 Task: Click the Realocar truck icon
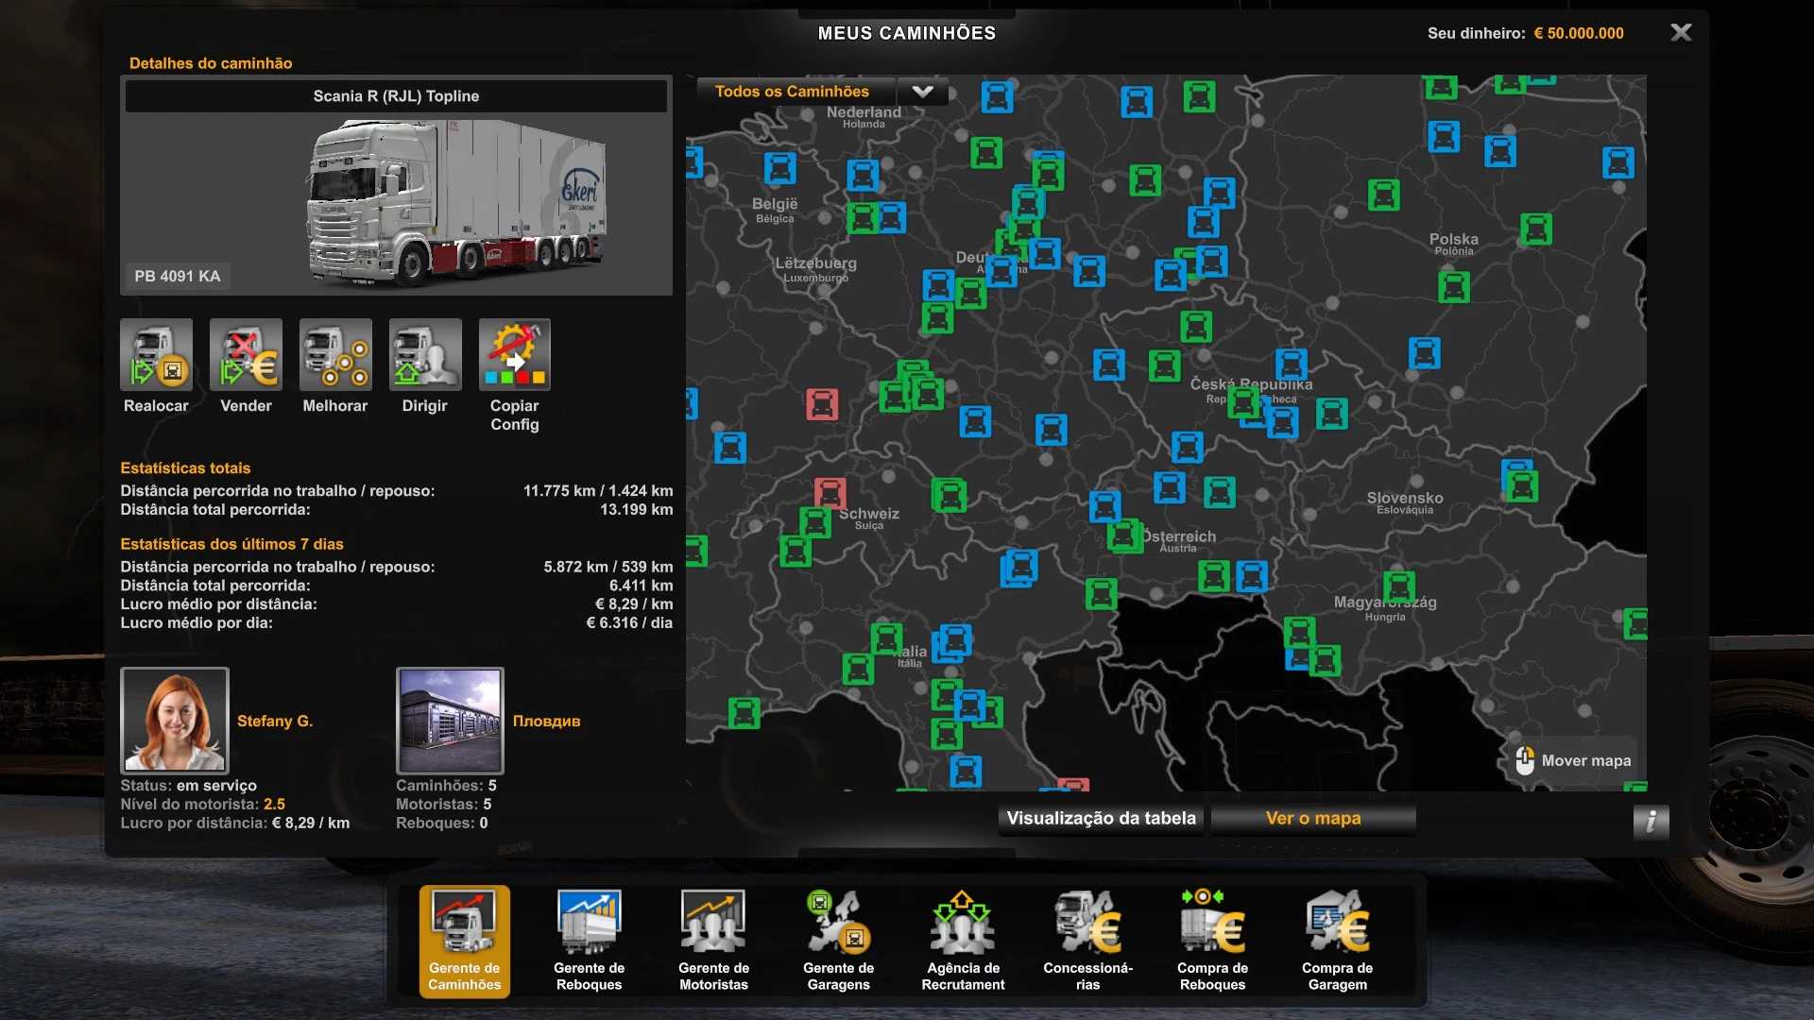(x=156, y=355)
